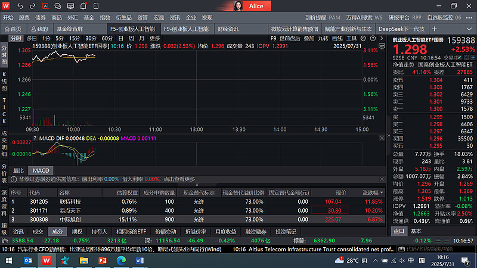Select the MACD indicator tab
This screenshot has height=268, width=477.
[41, 170]
